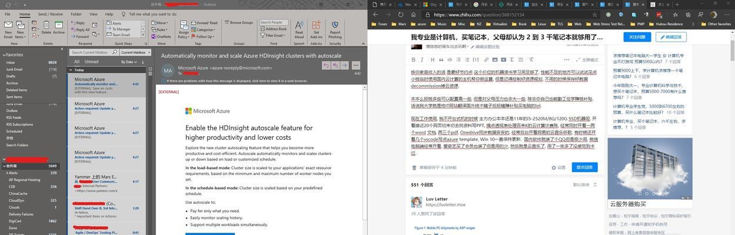The height and width of the screenshot is (235, 735).
Task: Toggle sort order arrow beside By Date
Action: point(142,61)
